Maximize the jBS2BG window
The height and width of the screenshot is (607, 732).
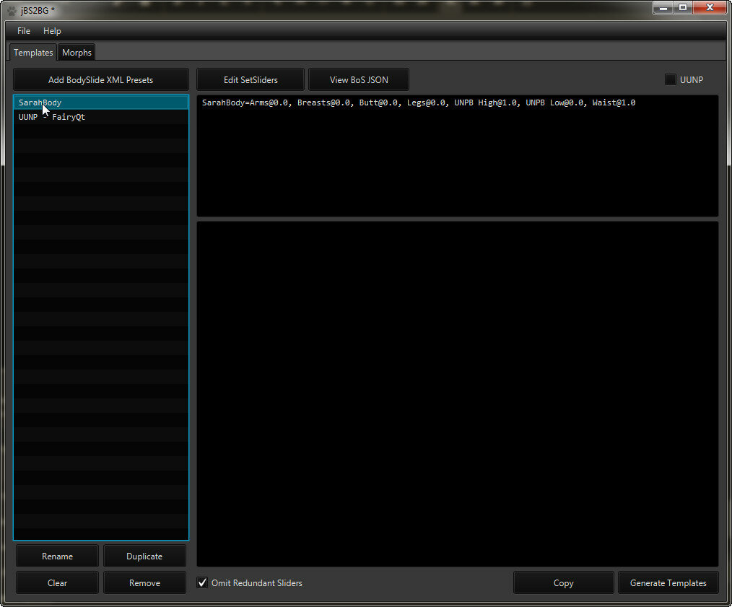coord(683,7)
